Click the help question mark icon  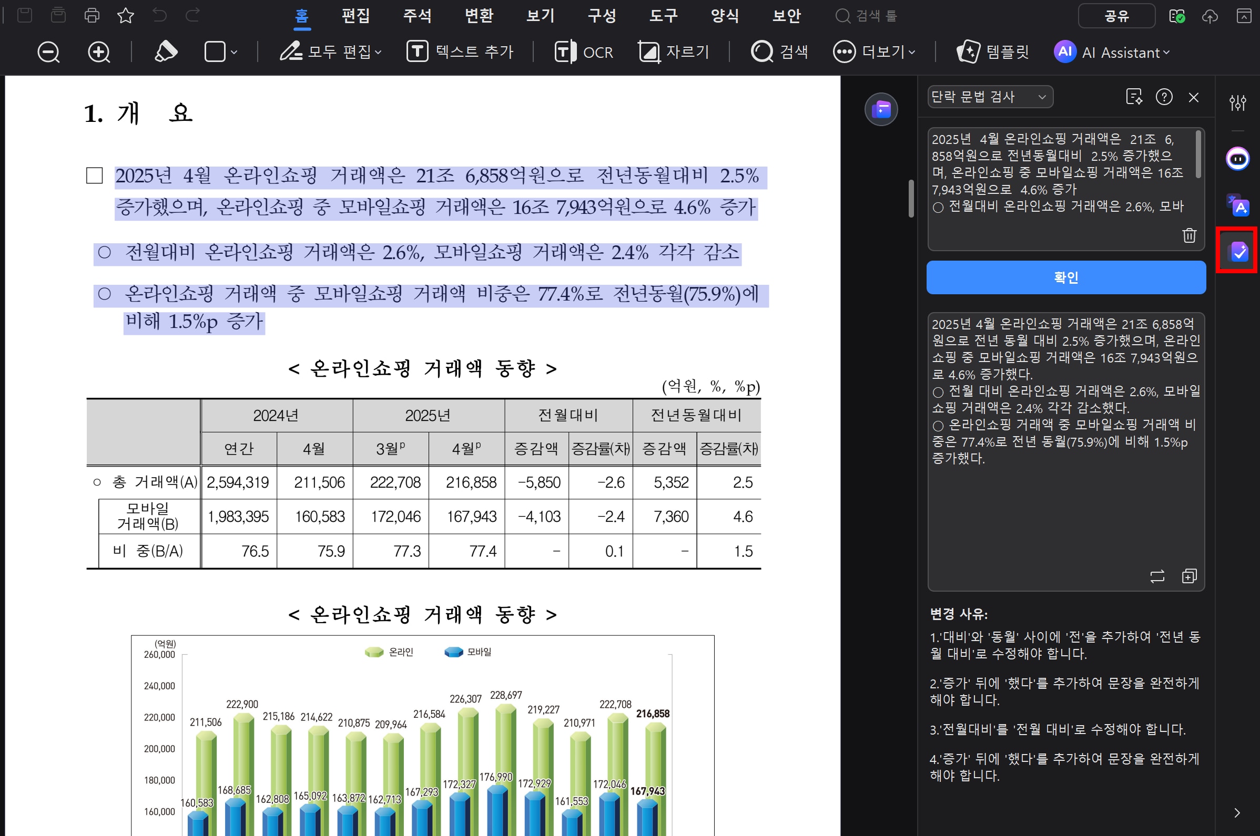point(1164,97)
